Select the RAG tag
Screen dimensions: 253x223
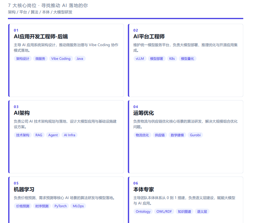39,135
